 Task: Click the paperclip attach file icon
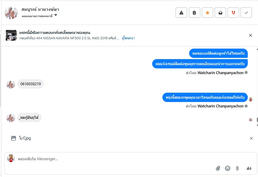tap(218, 168)
